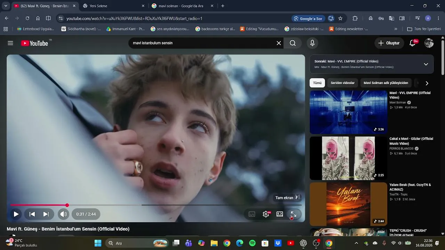This screenshot has height=250, width=445.
Task: Open the apps grid in bookmarks bar
Action: (x=6, y=29)
